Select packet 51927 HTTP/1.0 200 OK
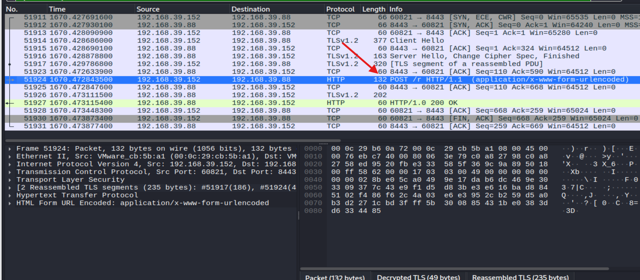Screen dimensions: 640x280 [x=322, y=103]
